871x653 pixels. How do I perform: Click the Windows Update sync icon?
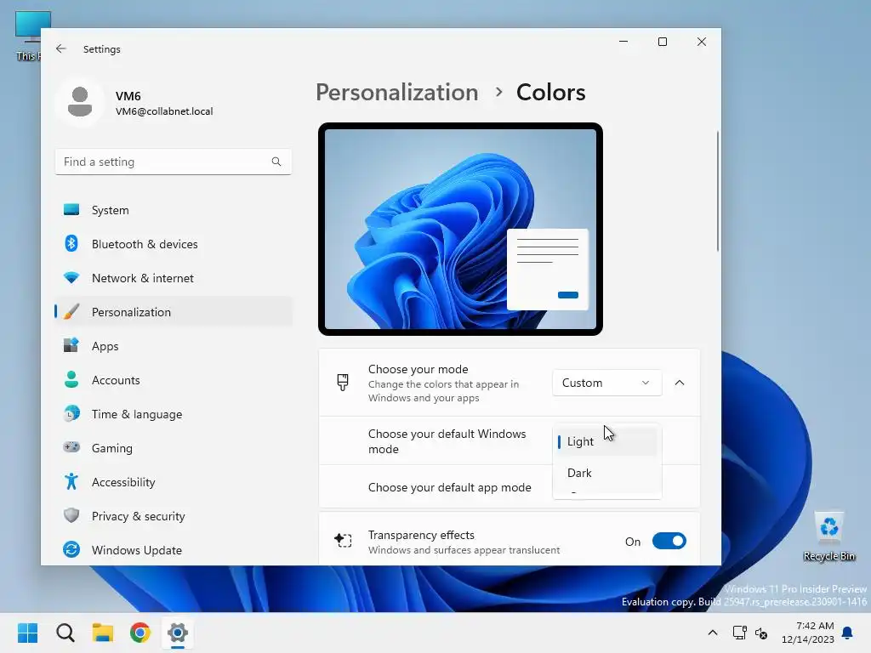point(71,550)
